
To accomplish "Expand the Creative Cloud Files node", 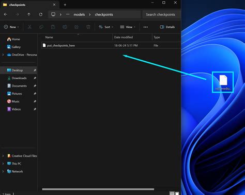I will (x=3, y=156).
